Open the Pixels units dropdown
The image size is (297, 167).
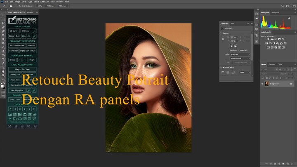pos(244,72)
